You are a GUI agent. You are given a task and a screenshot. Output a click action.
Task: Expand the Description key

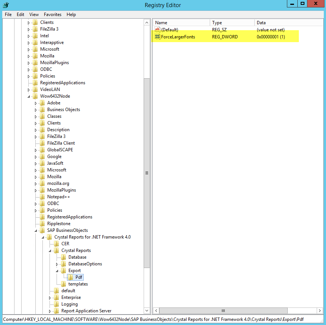[36, 130]
